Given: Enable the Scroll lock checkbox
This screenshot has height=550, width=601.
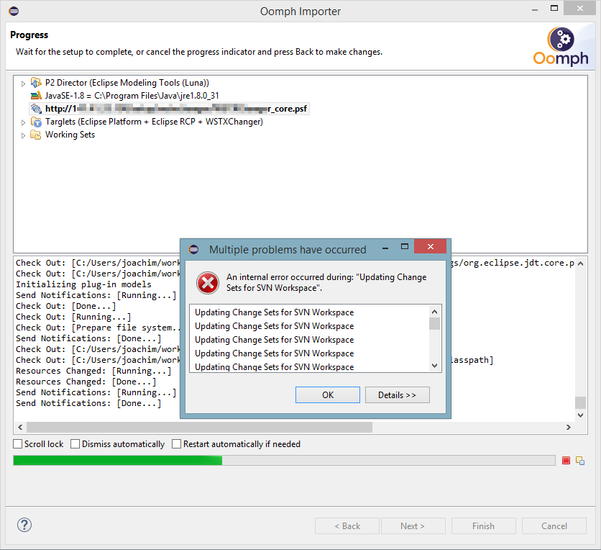Looking at the screenshot, I should pyautogui.click(x=18, y=444).
